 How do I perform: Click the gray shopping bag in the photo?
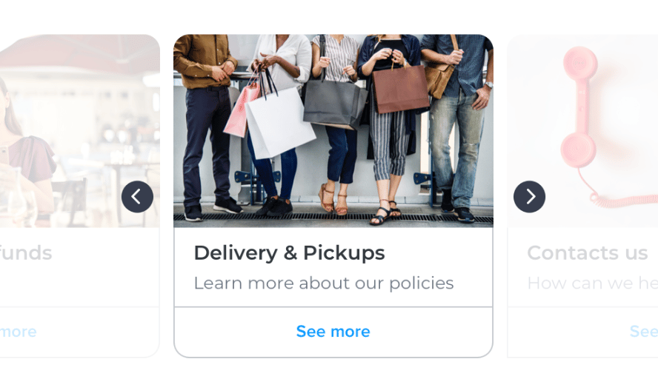[x=334, y=104]
